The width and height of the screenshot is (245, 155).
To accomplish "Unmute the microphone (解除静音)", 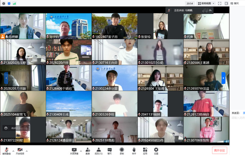I will pyautogui.click(x=6, y=150).
